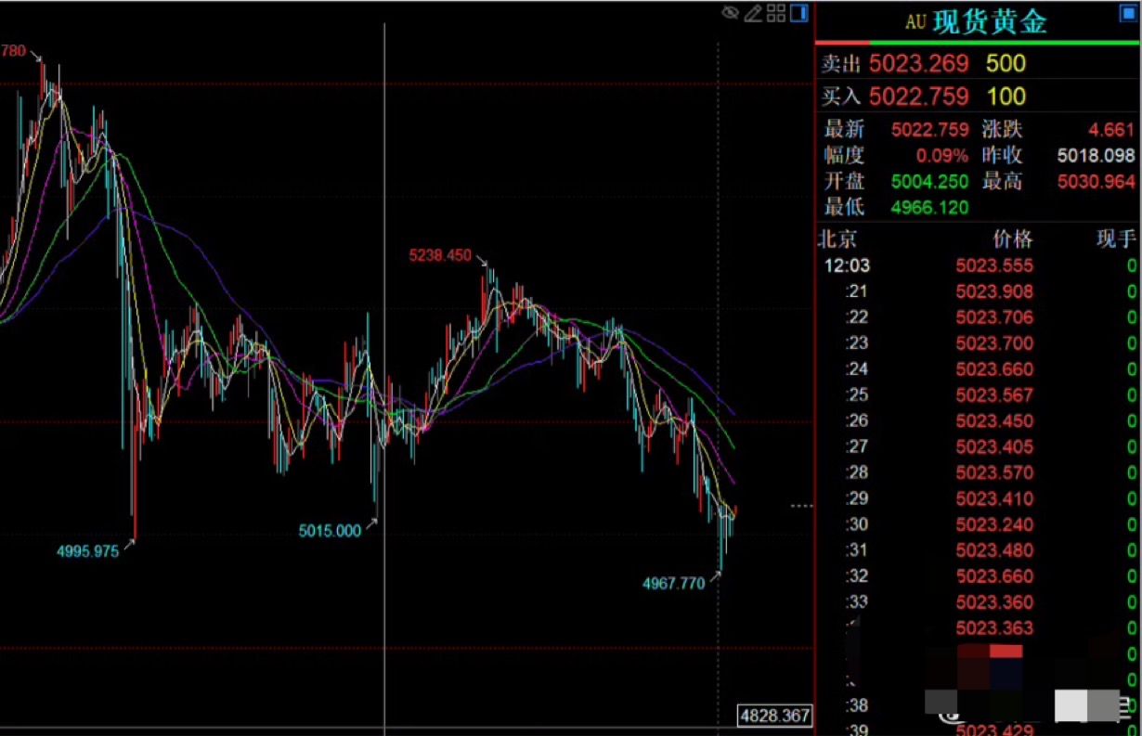Viewport: 1142px width, 736px height.
Task: Click the 买入 price 5022.759
Action: click(919, 96)
